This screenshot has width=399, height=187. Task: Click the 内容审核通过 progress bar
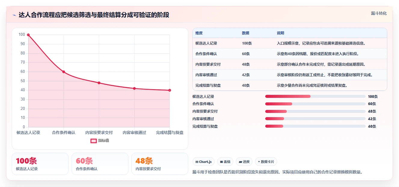click(x=315, y=119)
